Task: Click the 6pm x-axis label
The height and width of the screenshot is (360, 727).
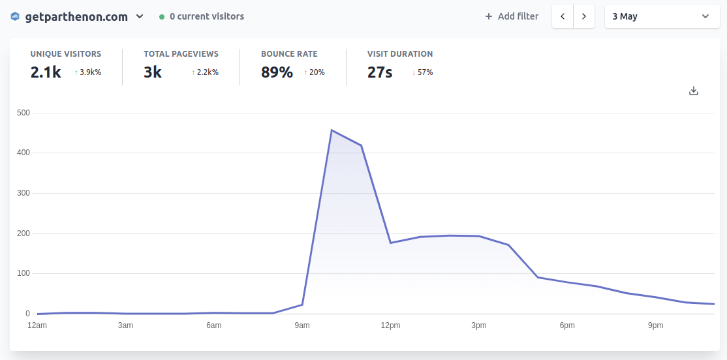Action: pyautogui.click(x=567, y=325)
